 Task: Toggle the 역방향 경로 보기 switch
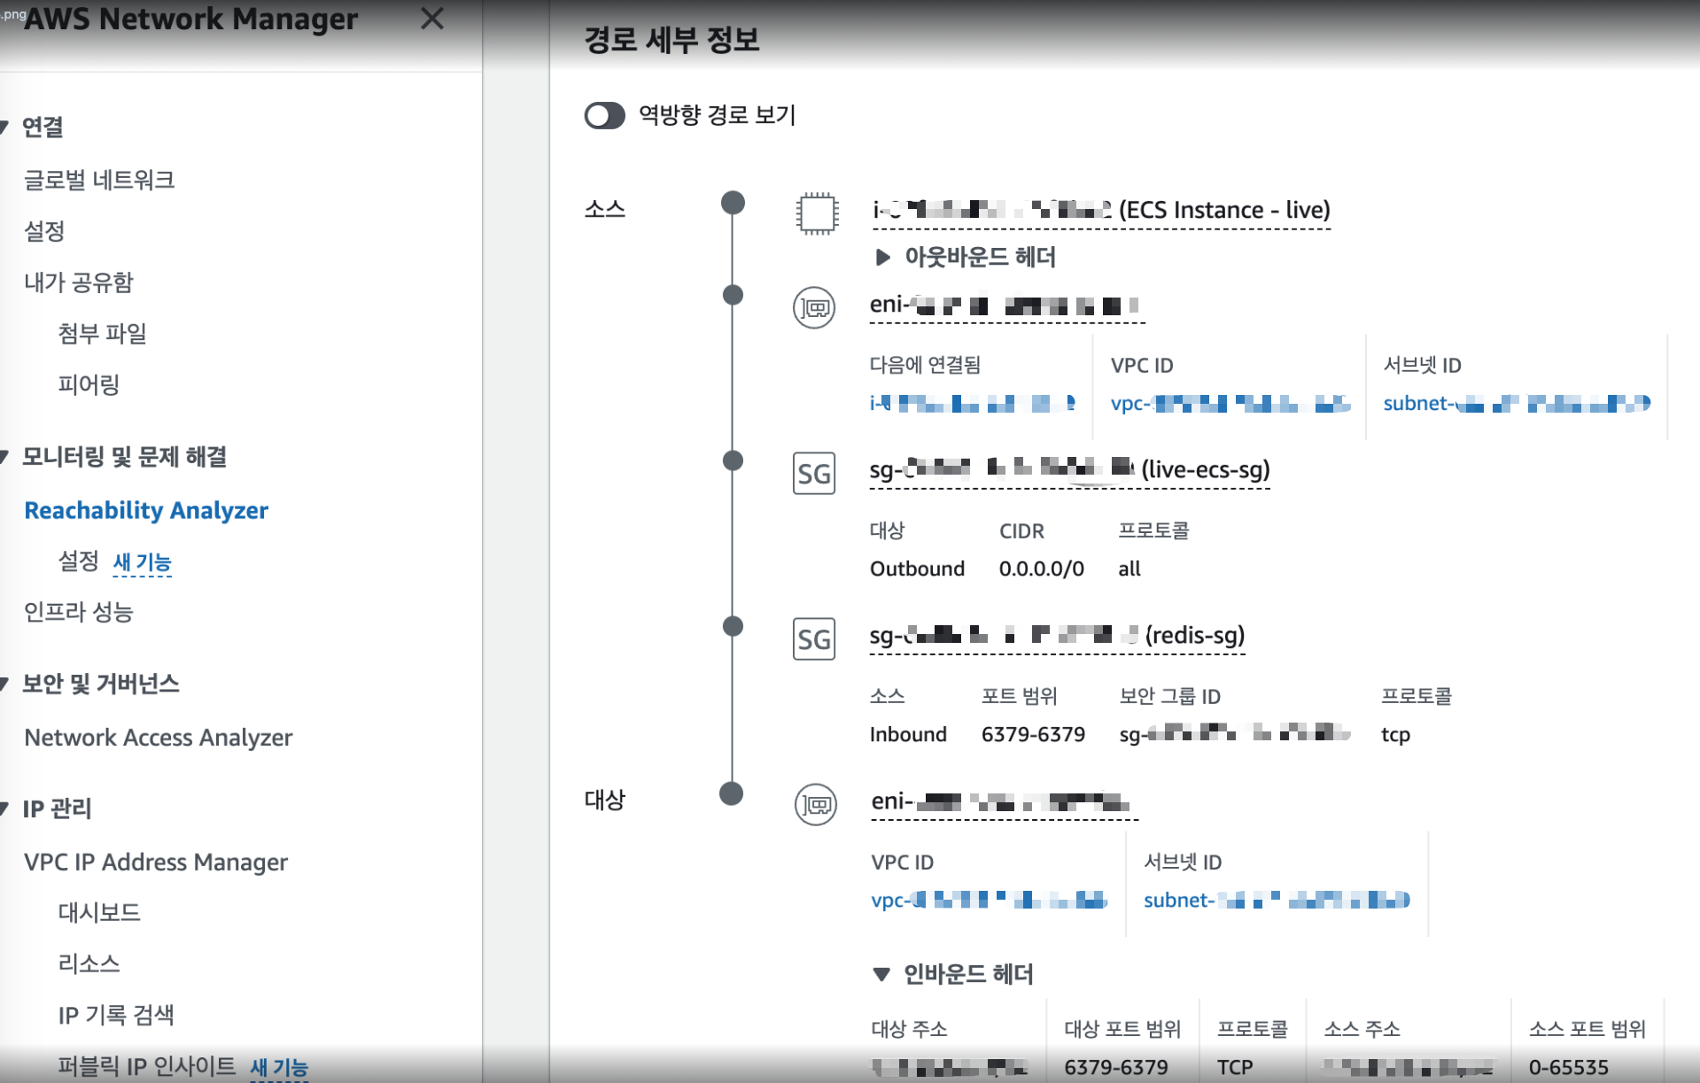pyautogui.click(x=605, y=115)
